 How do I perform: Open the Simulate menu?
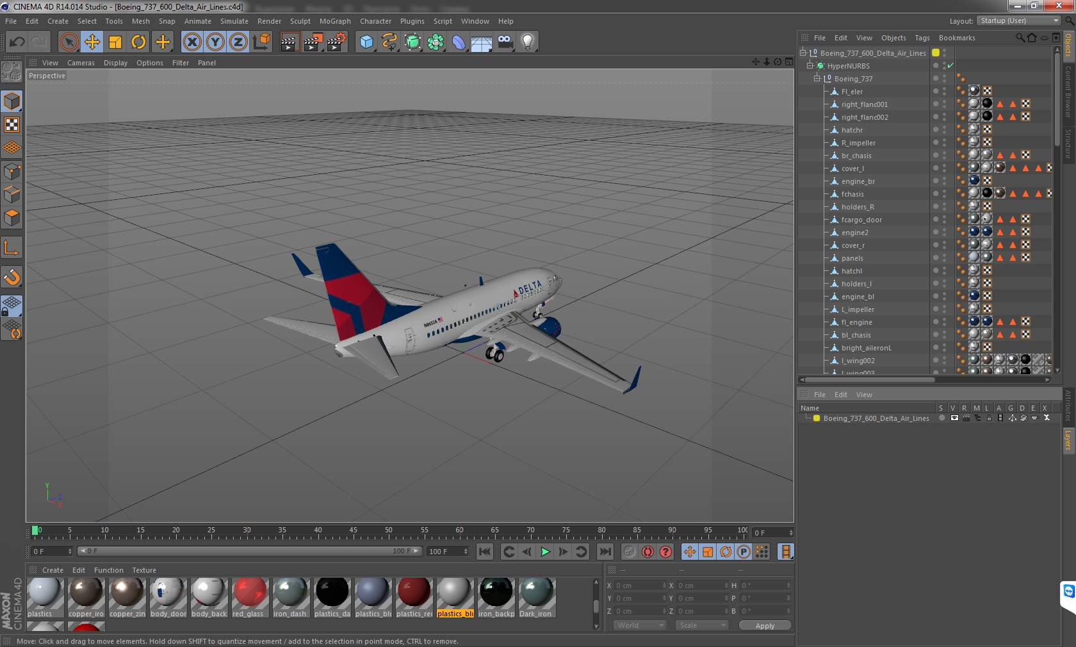coord(234,21)
